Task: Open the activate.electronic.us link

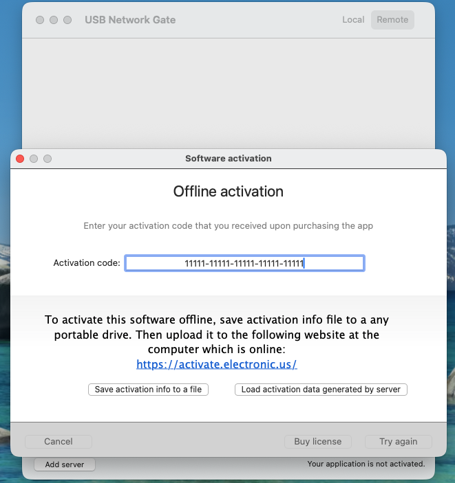Action: click(x=217, y=364)
